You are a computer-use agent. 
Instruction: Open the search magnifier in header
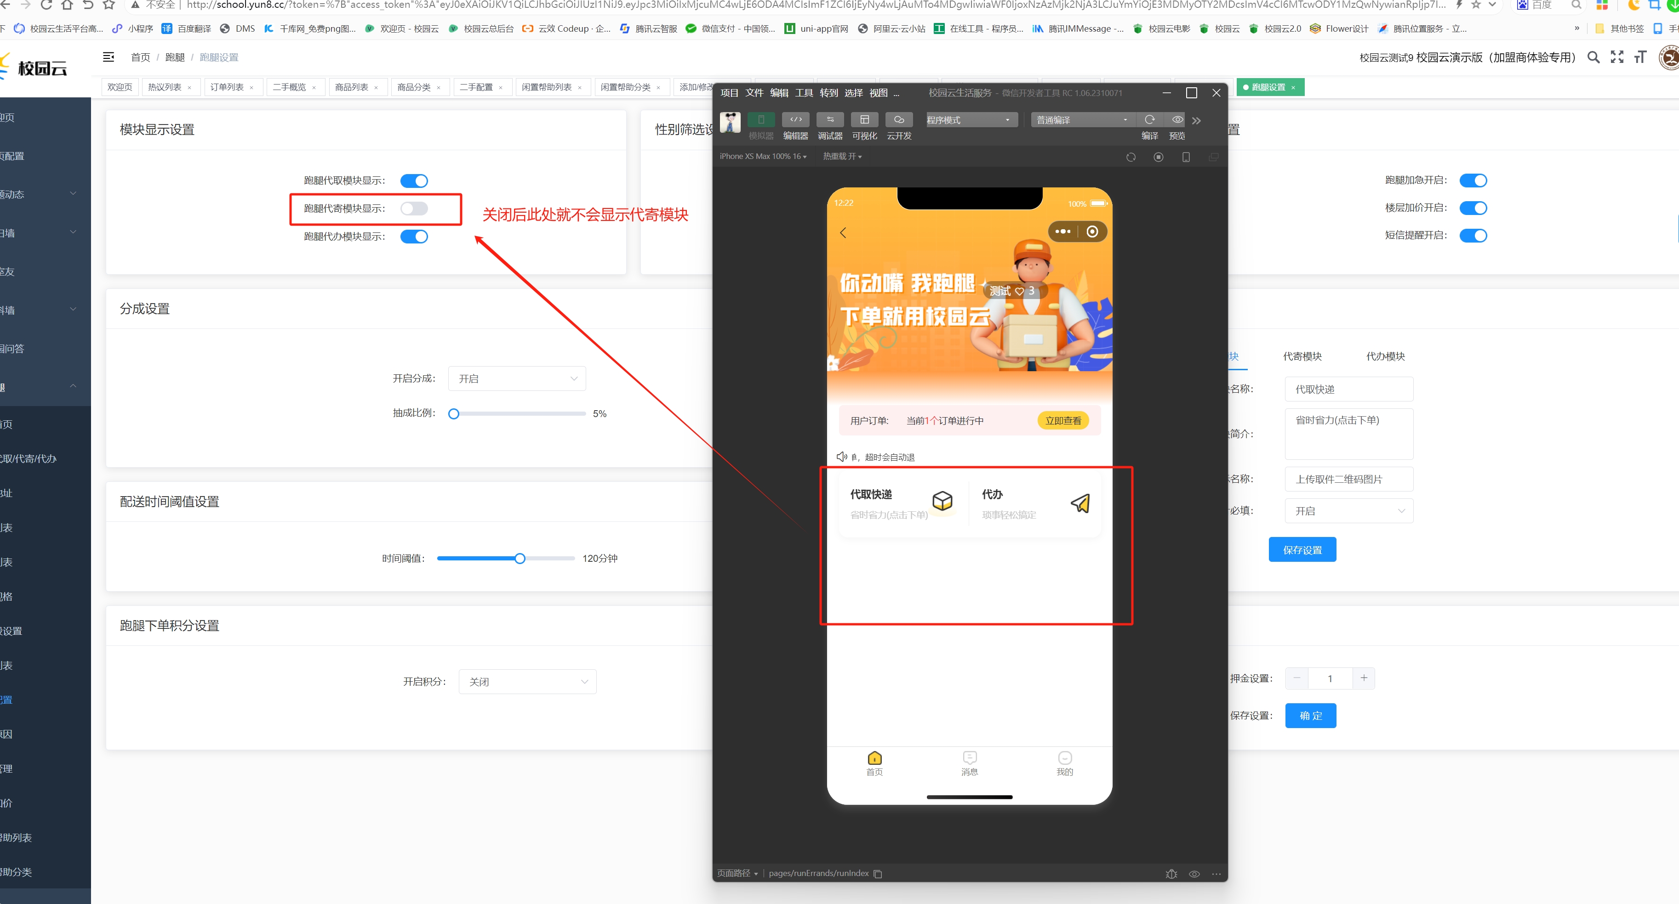[x=1593, y=57]
